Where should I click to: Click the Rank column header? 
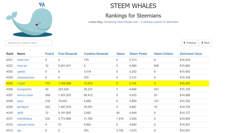[x=10, y=54]
